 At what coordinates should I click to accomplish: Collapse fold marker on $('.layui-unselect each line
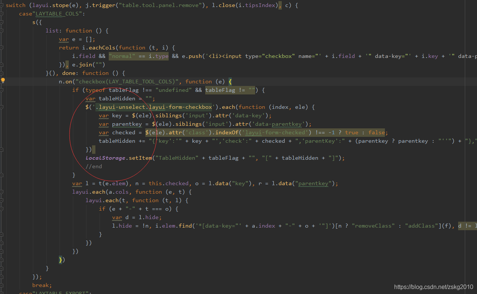(1, 107)
